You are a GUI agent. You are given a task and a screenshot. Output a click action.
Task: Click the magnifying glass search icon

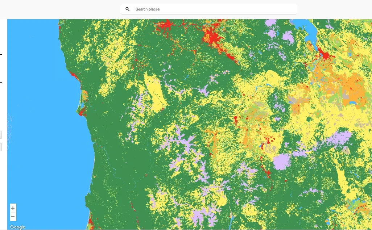pos(127,9)
